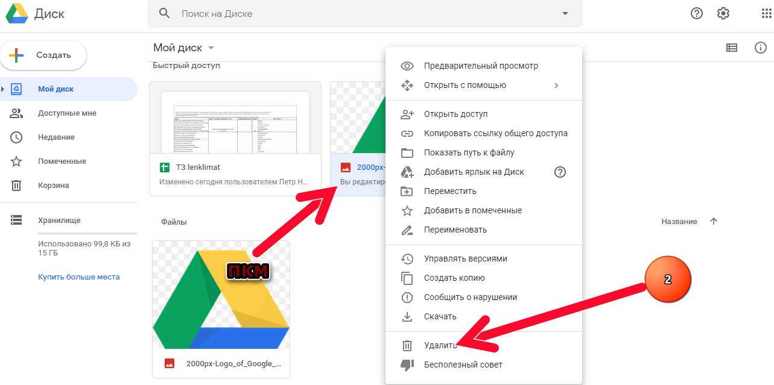Choose 'Бесполезный совет' in the context menu
The width and height of the screenshot is (774, 385).
click(484, 365)
